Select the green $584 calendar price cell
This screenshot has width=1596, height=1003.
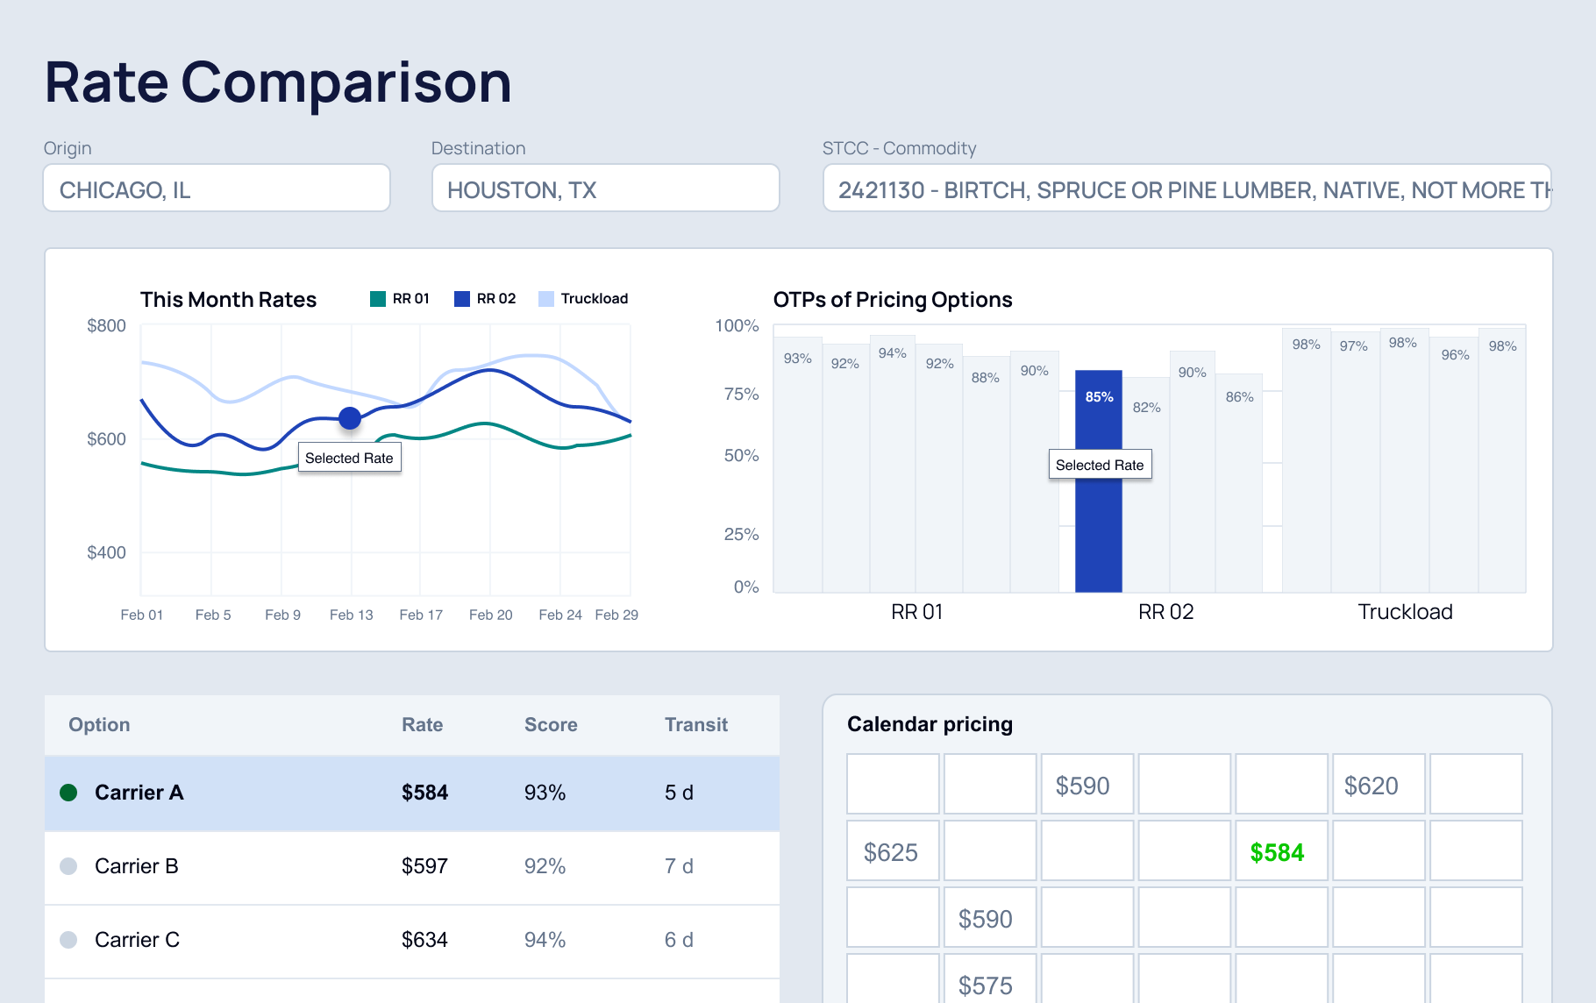coord(1281,850)
